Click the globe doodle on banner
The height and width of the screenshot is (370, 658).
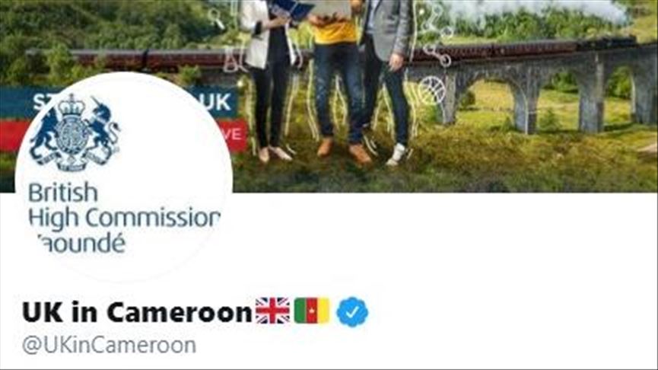(431, 91)
